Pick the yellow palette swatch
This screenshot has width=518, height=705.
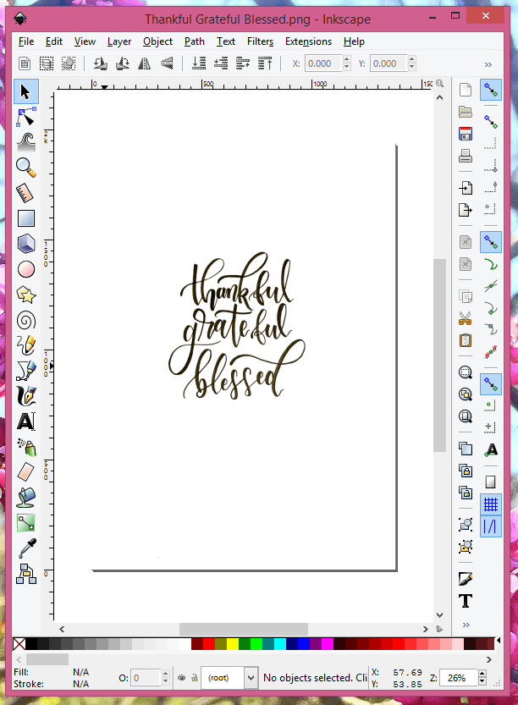[x=233, y=644]
